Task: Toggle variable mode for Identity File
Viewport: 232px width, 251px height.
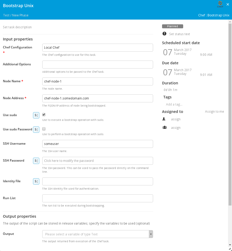Action: tap(36, 181)
